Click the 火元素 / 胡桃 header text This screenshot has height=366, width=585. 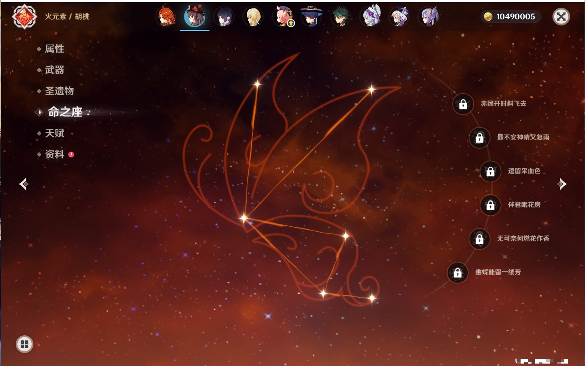pyautogui.click(x=67, y=17)
